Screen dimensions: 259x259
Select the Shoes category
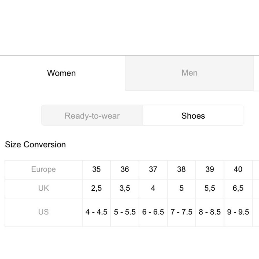point(193,116)
